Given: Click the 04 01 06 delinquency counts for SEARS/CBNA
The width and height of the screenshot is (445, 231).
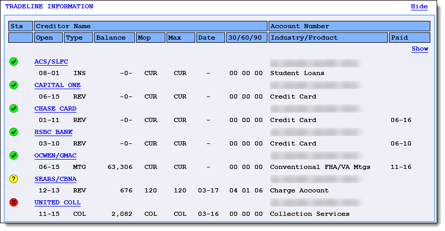Looking at the screenshot, I should pyautogui.click(x=246, y=190).
